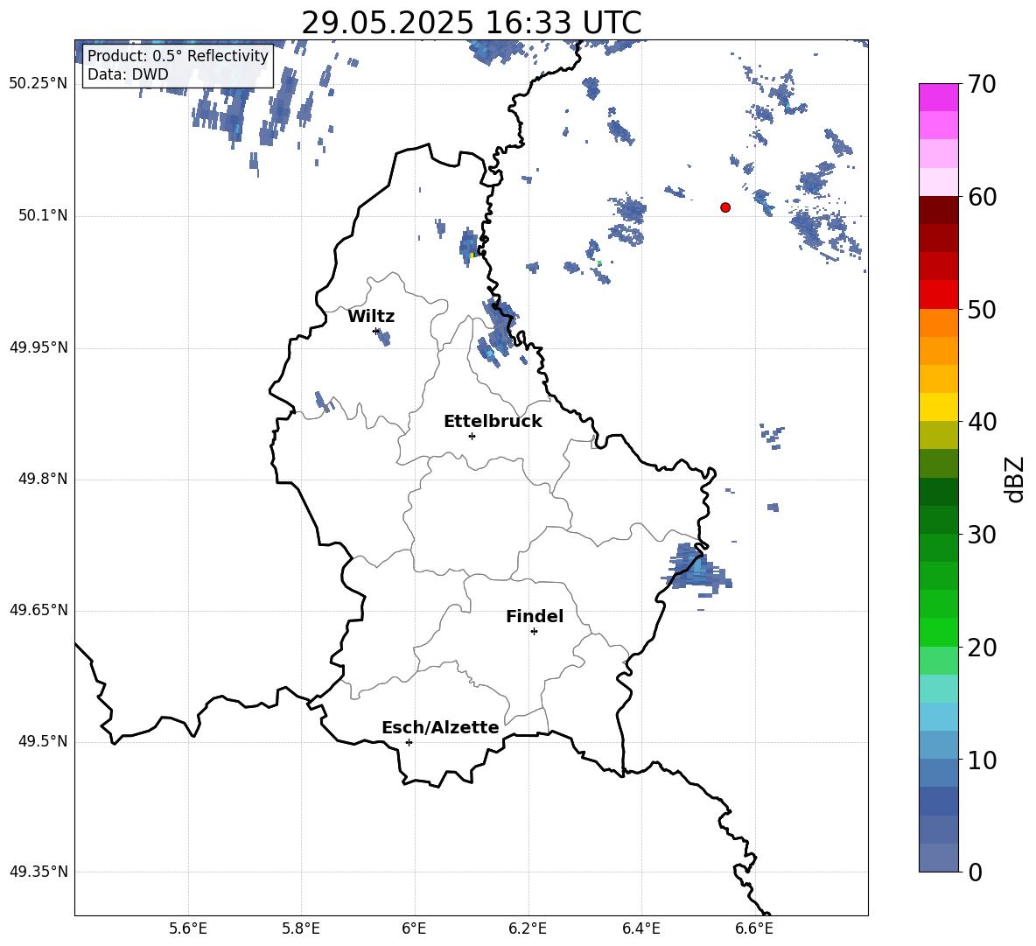Screen dimensions: 1036x946
Task: Click the bright green 20 dBZ color segment
Action: pos(939,632)
